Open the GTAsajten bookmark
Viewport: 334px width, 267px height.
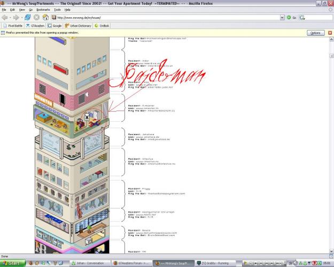(x=35, y=25)
